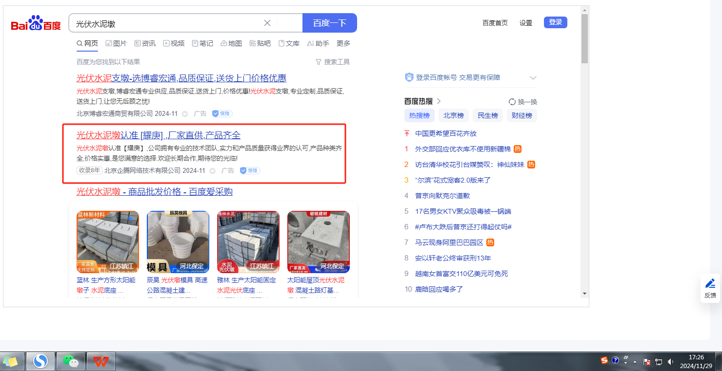This screenshot has height=371, width=722.
Task: Click the Baidu logo
Action: 36,23
